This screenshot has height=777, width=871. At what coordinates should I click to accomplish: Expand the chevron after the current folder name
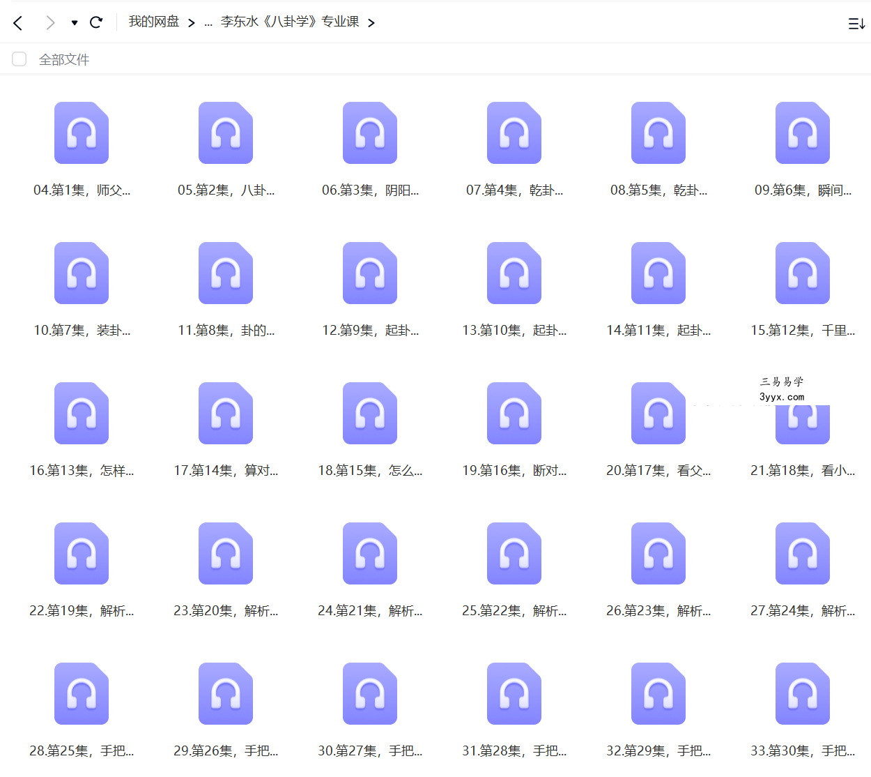371,23
